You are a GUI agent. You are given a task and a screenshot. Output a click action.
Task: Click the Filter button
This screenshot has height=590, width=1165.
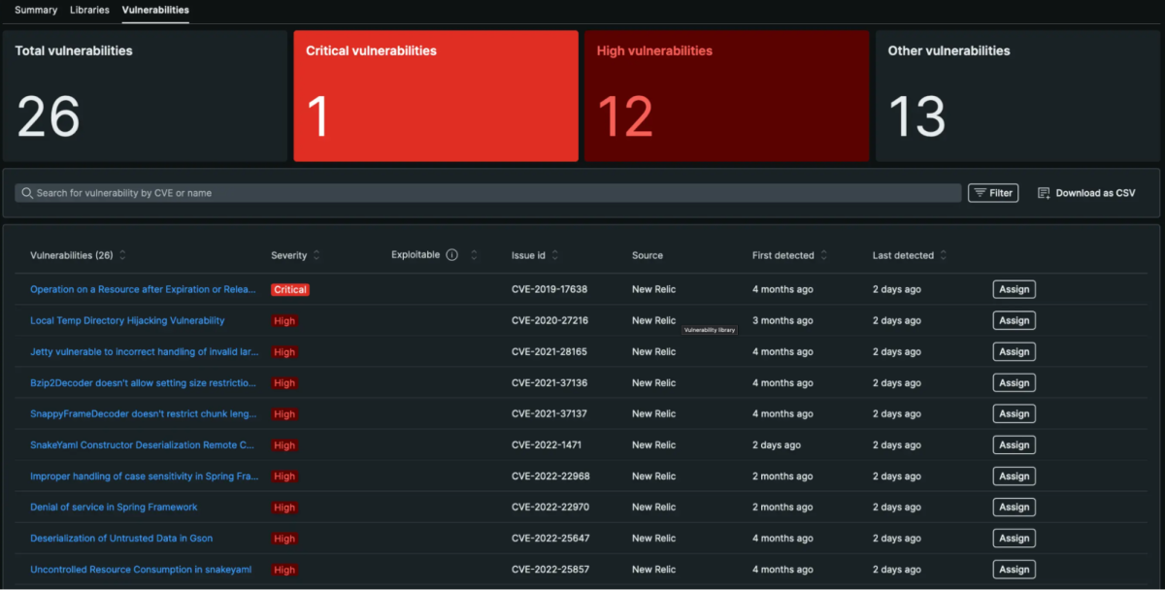[x=993, y=192]
